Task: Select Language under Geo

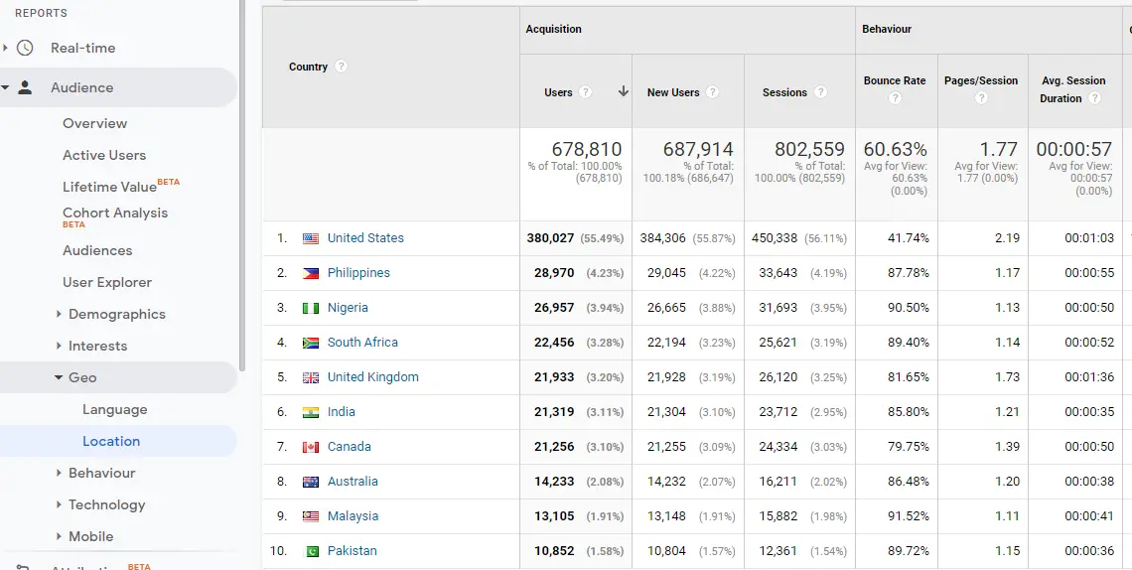Action: 114,409
